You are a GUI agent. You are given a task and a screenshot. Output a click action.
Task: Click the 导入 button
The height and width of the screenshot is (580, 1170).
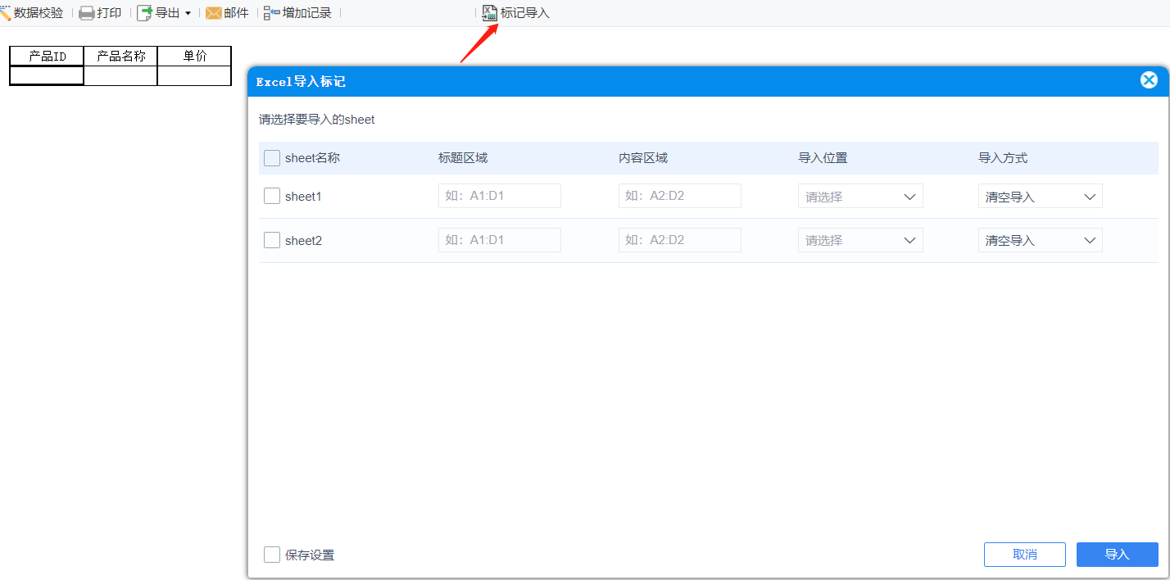point(1118,555)
